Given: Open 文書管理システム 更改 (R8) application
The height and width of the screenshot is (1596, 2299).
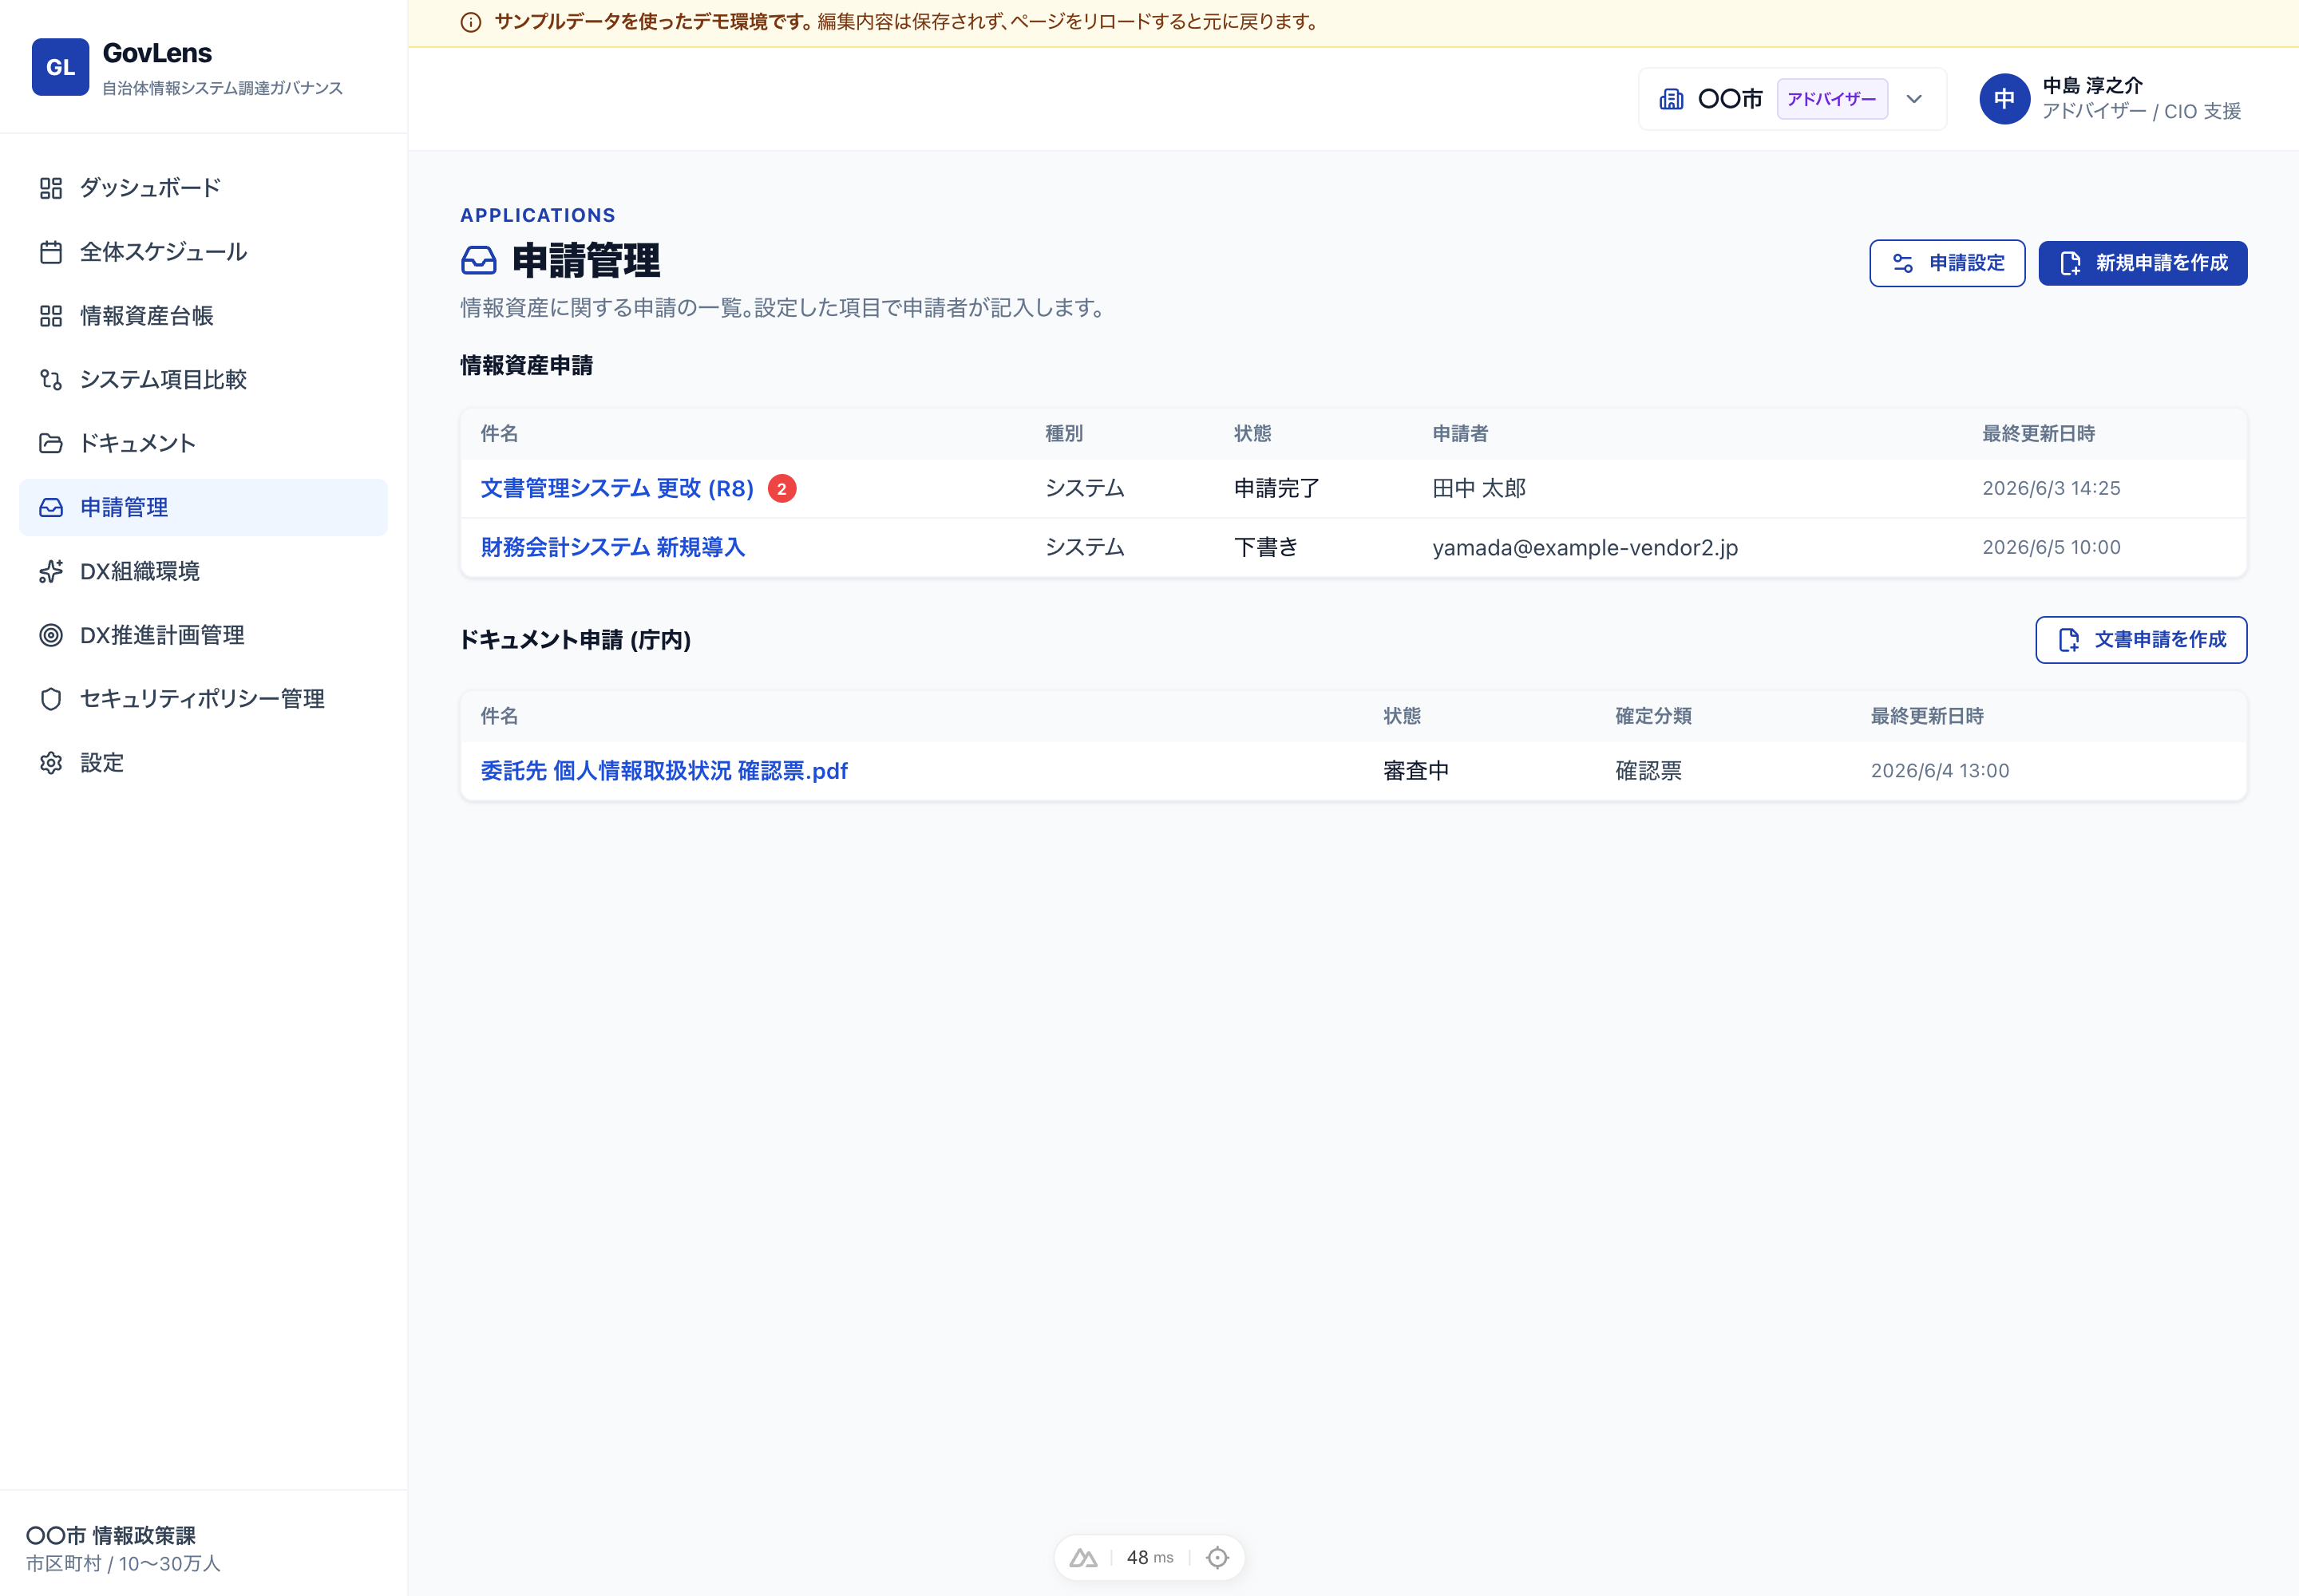Looking at the screenshot, I should pyautogui.click(x=617, y=489).
